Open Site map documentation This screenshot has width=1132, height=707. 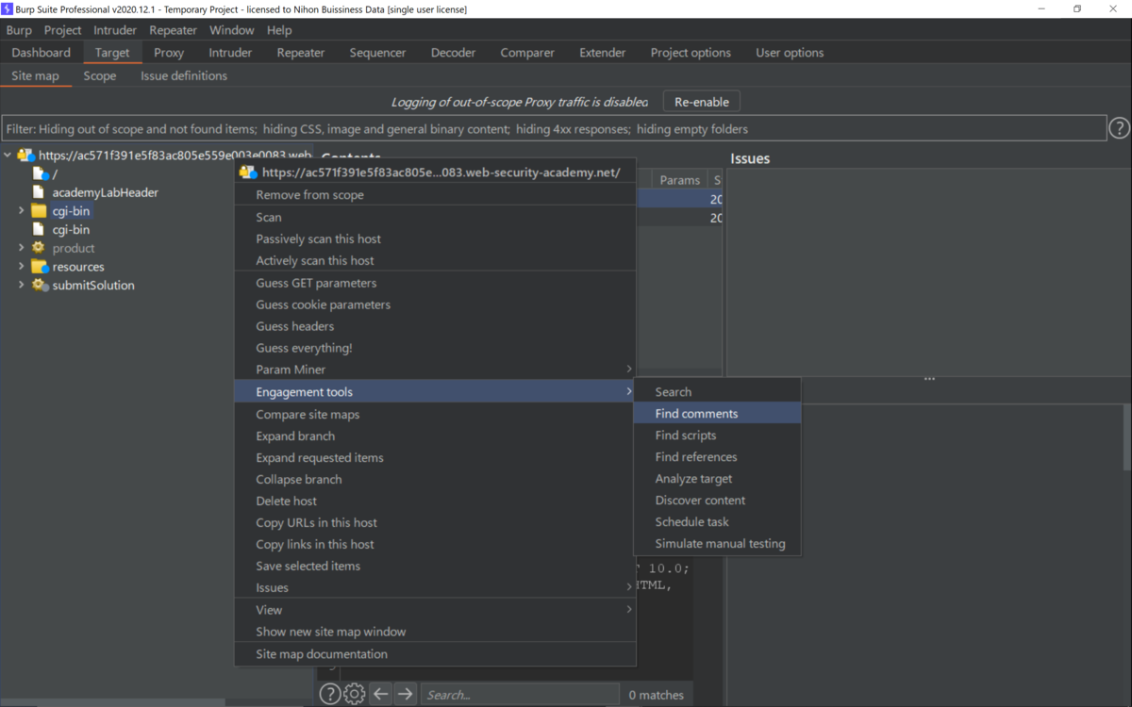[435, 654]
